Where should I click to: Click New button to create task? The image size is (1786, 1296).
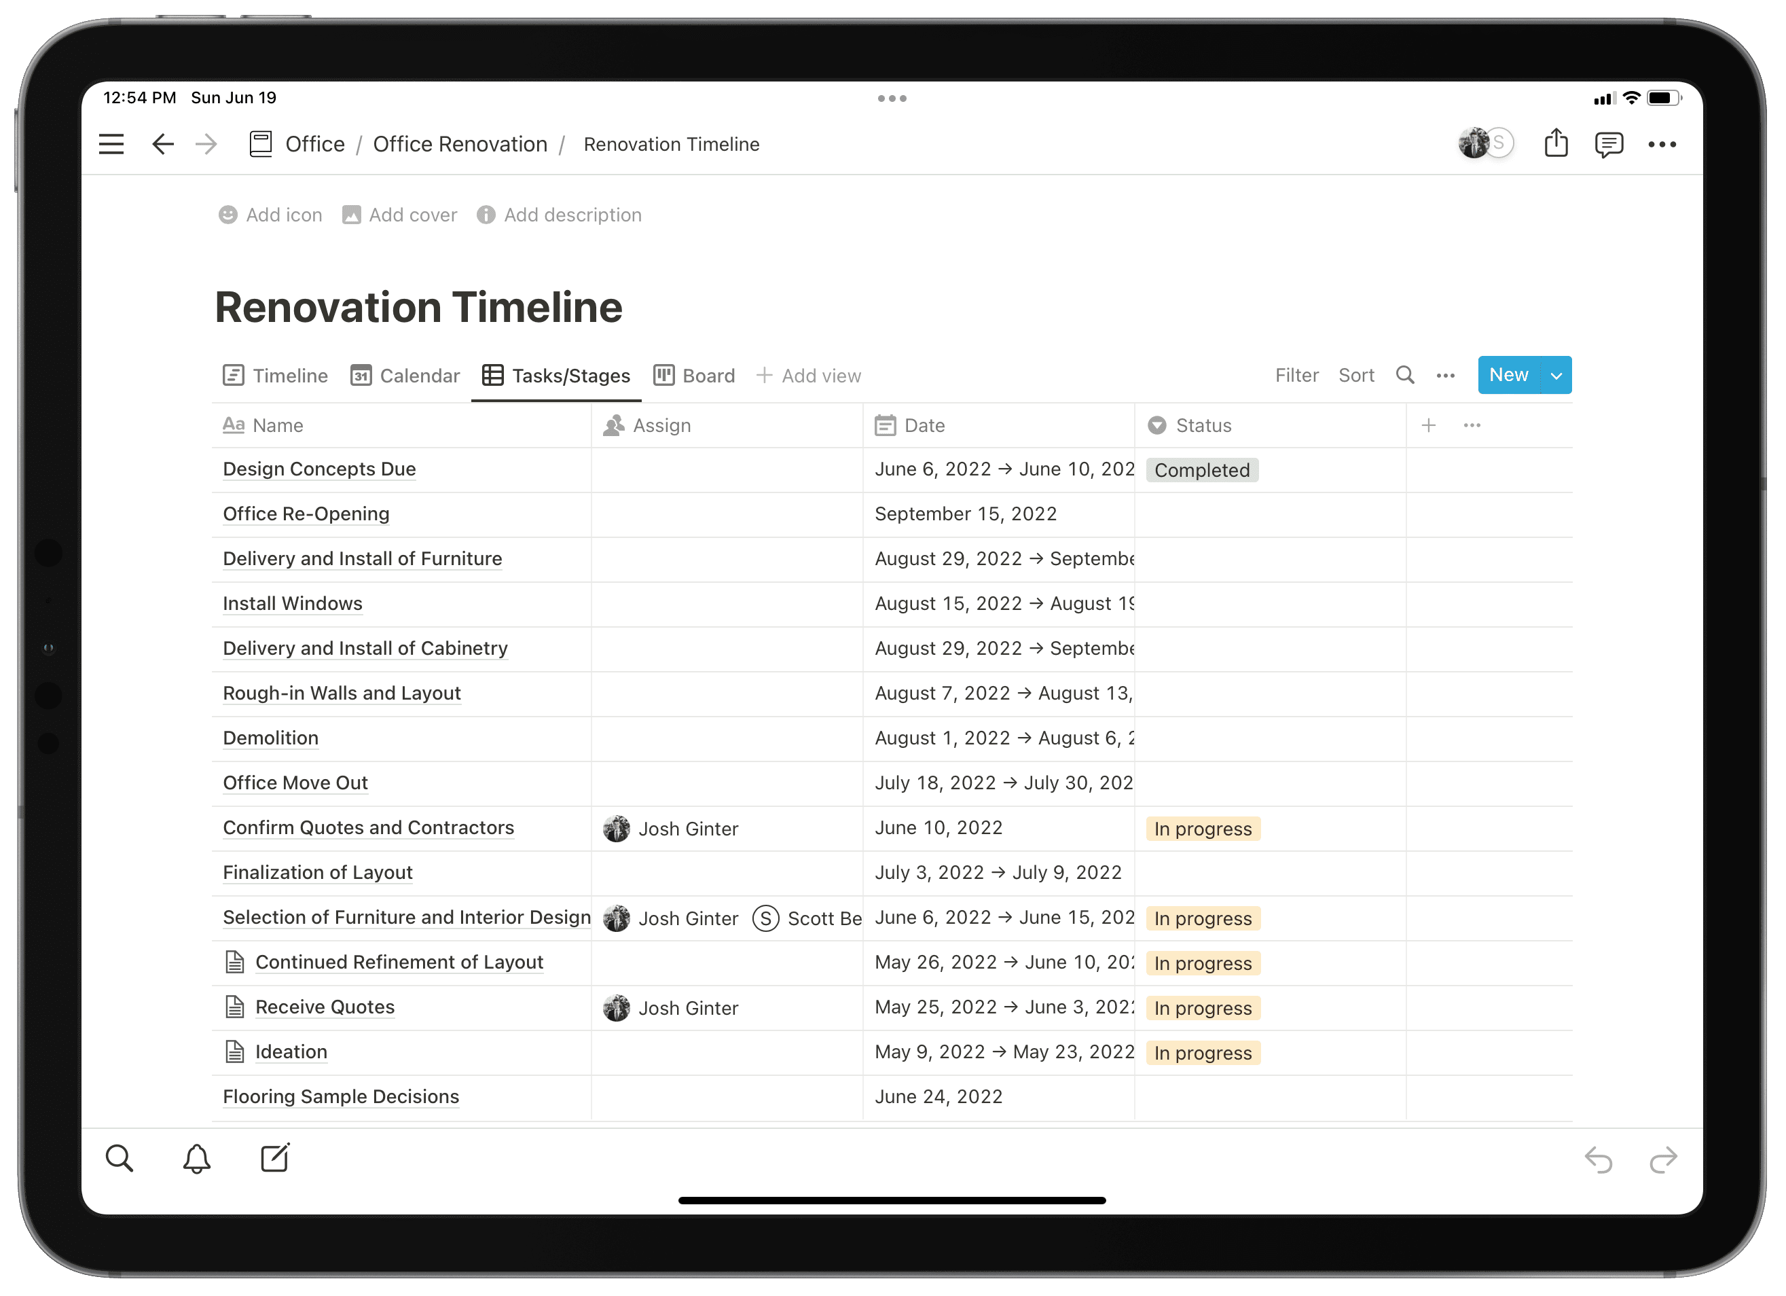[x=1509, y=375]
